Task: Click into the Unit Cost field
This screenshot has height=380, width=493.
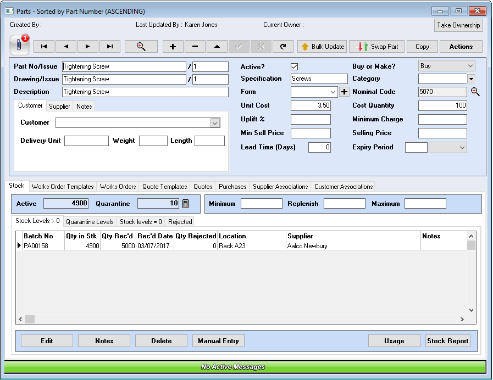Action: pyautogui.click(x=311, y=105)
